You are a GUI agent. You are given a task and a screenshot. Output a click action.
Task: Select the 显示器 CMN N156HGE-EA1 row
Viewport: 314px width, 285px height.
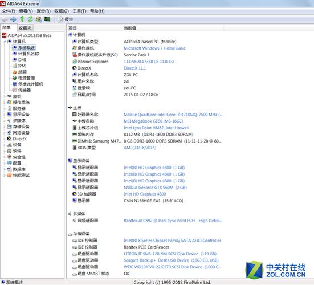128,201
